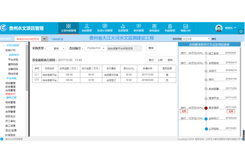Open the 采购类型 dropdown showing 服务

click(x=56, y=48)
